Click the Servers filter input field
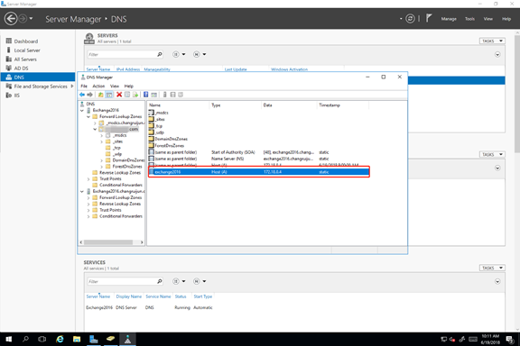 coord(122,54)
